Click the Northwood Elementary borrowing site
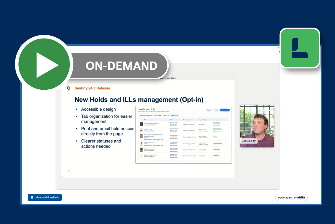Viewport: 335px width, 224px height. [190, 150]
